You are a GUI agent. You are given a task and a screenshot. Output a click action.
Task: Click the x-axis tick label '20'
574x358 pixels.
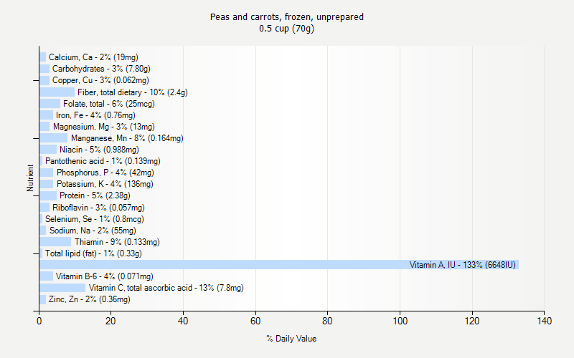coord(110,321)
